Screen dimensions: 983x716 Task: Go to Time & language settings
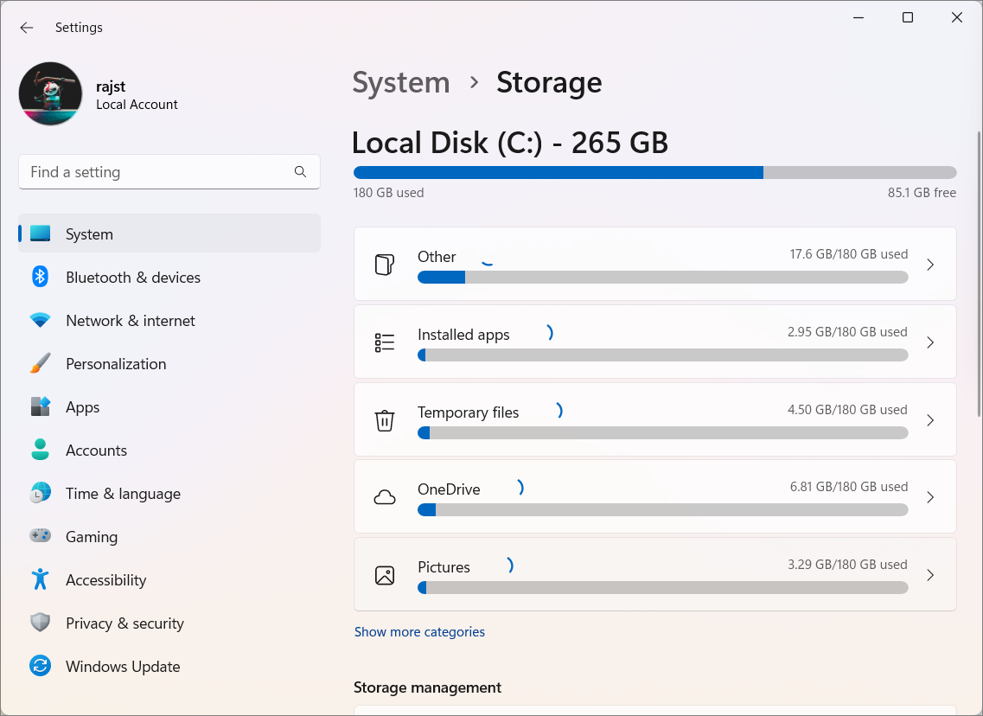coord(123,494)
